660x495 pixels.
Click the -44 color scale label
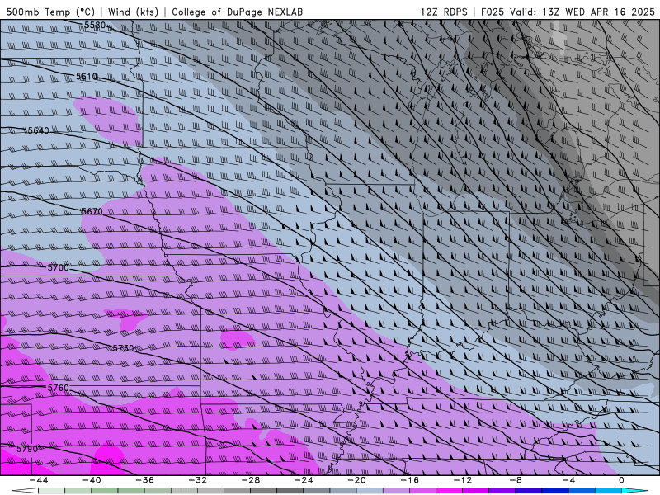(x=39, y=480)
